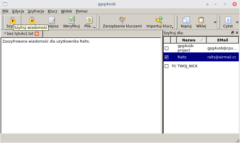Click the Weryfikuj checkmark icon
Viewport: 240px width, 143px height.
click(x=71, y=20)
